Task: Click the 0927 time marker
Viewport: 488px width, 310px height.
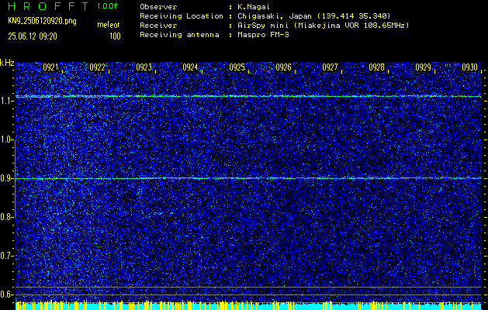Action: point(330,67)
